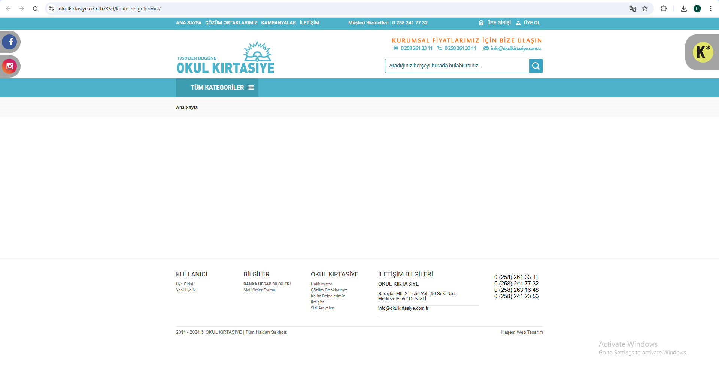Viewport: 719px width, 372px height.
Task: Open Sizi Arayalım link
Action: pyautogui.click(x=322, y=308)
